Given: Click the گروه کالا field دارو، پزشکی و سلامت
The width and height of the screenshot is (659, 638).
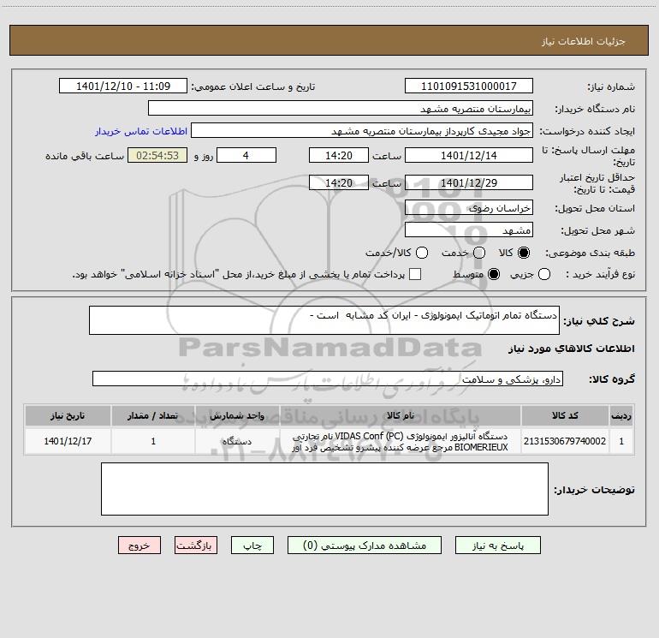Looking at the screenshot, I should click(328, 379).
